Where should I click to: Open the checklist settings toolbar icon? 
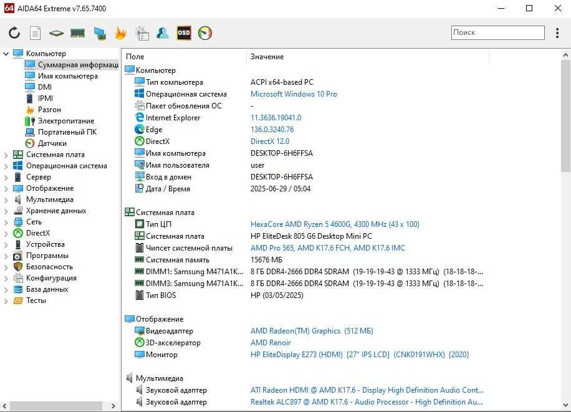click(142, 33)
